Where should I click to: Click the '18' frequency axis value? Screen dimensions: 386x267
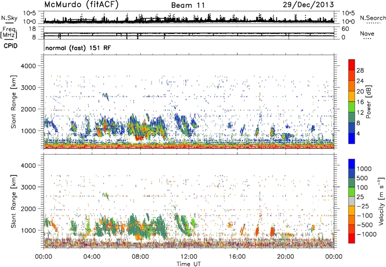pos(32,29)
